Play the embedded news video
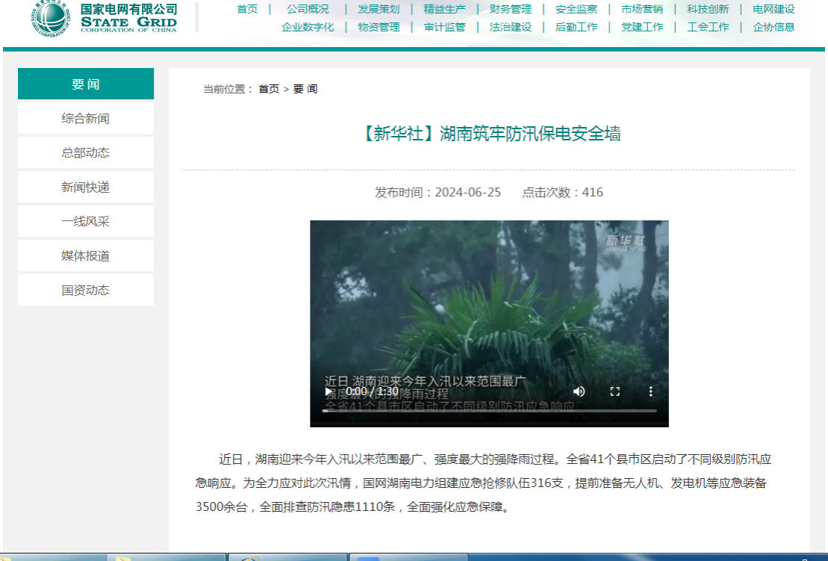This screenshot has height=561, width=828. [329, 391]
